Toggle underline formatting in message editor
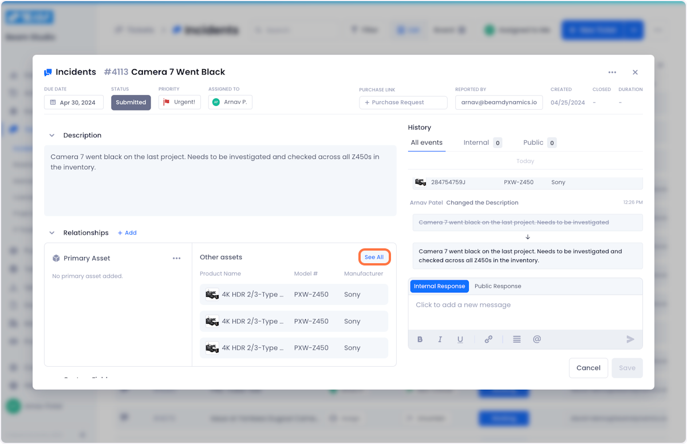The width and height of the screenshot is (687, 444). click(x=460, y=339)
